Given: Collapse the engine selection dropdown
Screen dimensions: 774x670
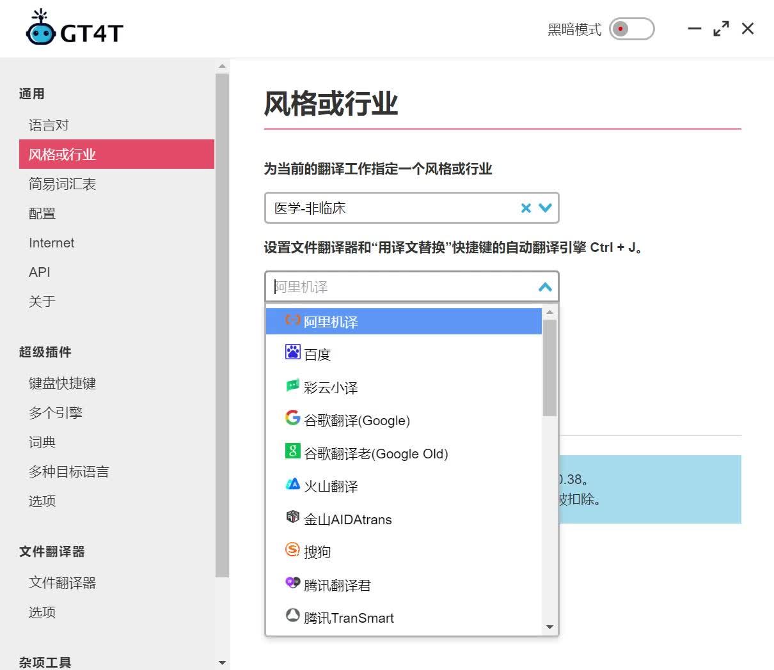Looking at the screenshot, I should coord(545,287).
